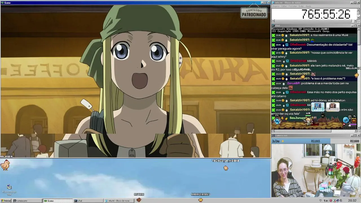The height and width of the screenshot is (203, 361).
Task: Click the webcam feed in camera.exe window
Action: pos(316,170)
